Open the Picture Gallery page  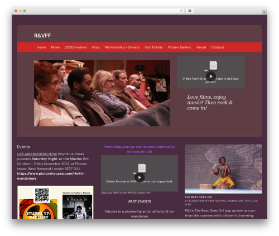(x=179, y=47)
